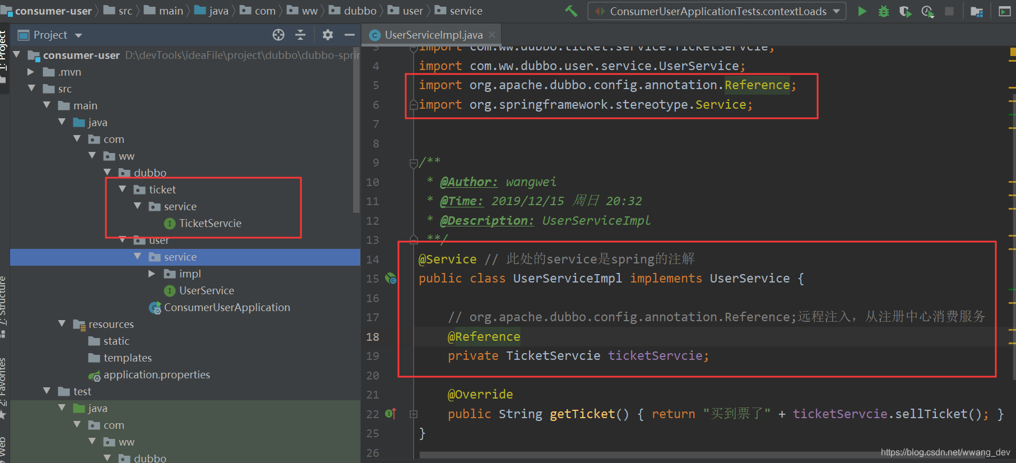
Task: Click the override gutter icon on line 22
Action: coord(391,414)
